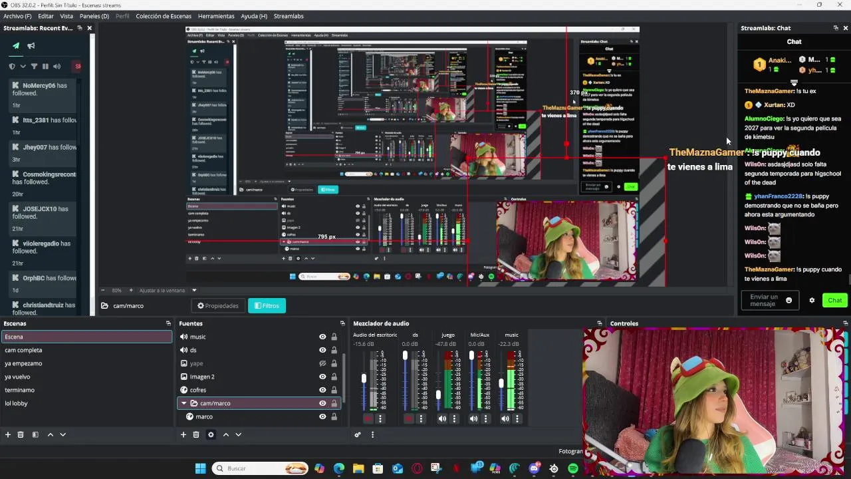851x479 pixels.
Task: Open the Colección de Escenas menu
Action: [x=164, y=16]
